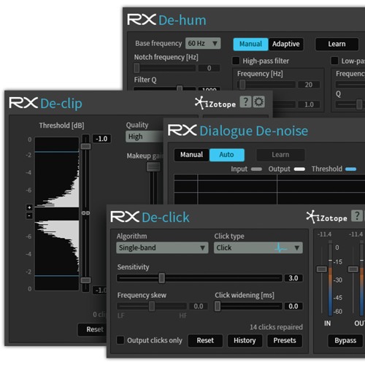Open help in De-click window
The height and width of the screenshot is (365, 365).
click(357, 215)
